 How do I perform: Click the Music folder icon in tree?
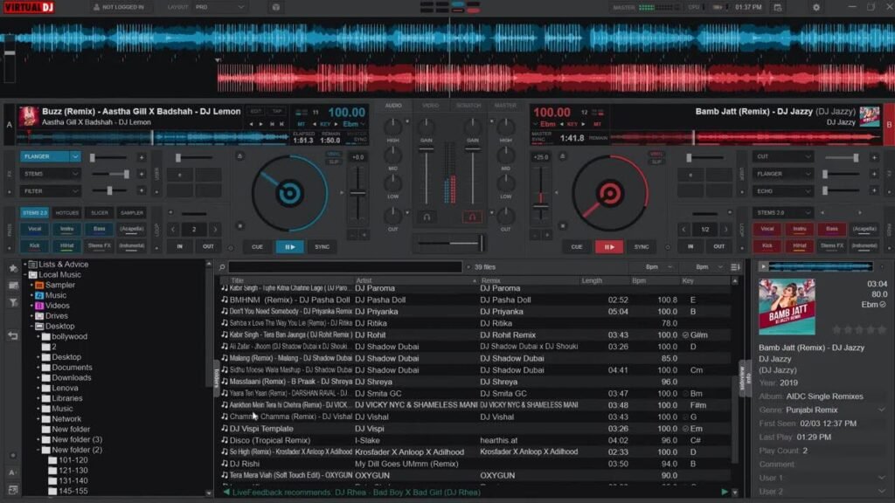pyautogui.click(x=39, y=295)
